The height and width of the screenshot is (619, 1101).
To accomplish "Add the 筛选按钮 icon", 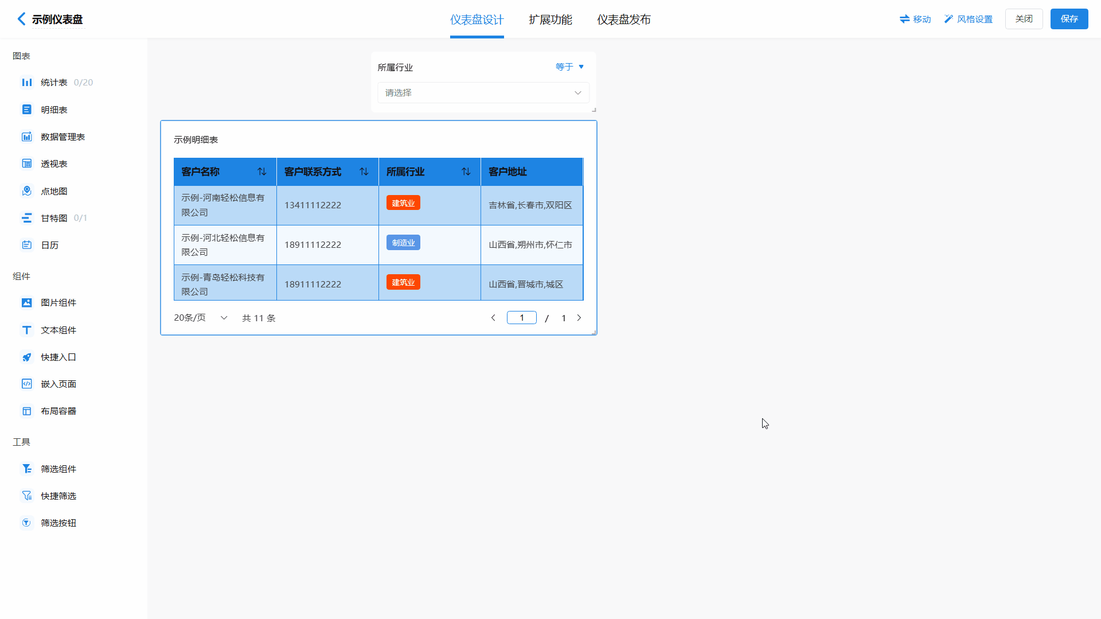I will (x=27, y=523).
